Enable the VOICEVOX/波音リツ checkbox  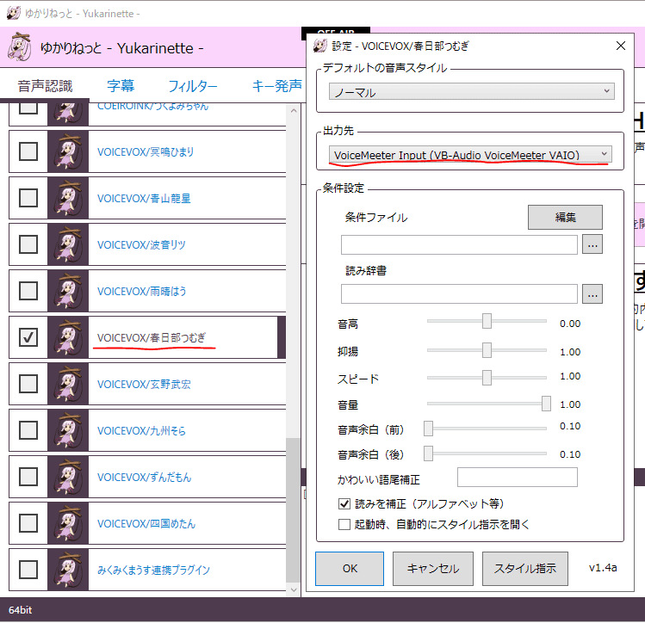[x=28, y=244]
